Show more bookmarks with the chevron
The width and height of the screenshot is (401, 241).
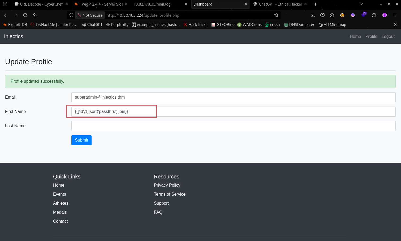point(395,24)
